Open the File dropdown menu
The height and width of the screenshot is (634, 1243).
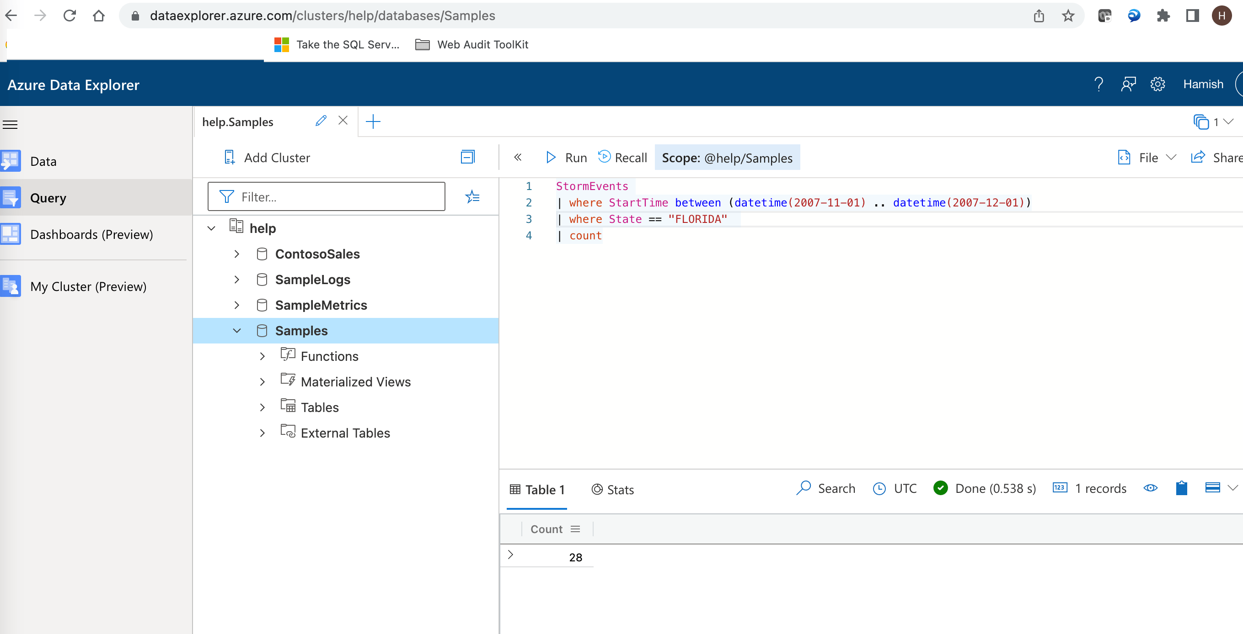[x=1148, y=158]
